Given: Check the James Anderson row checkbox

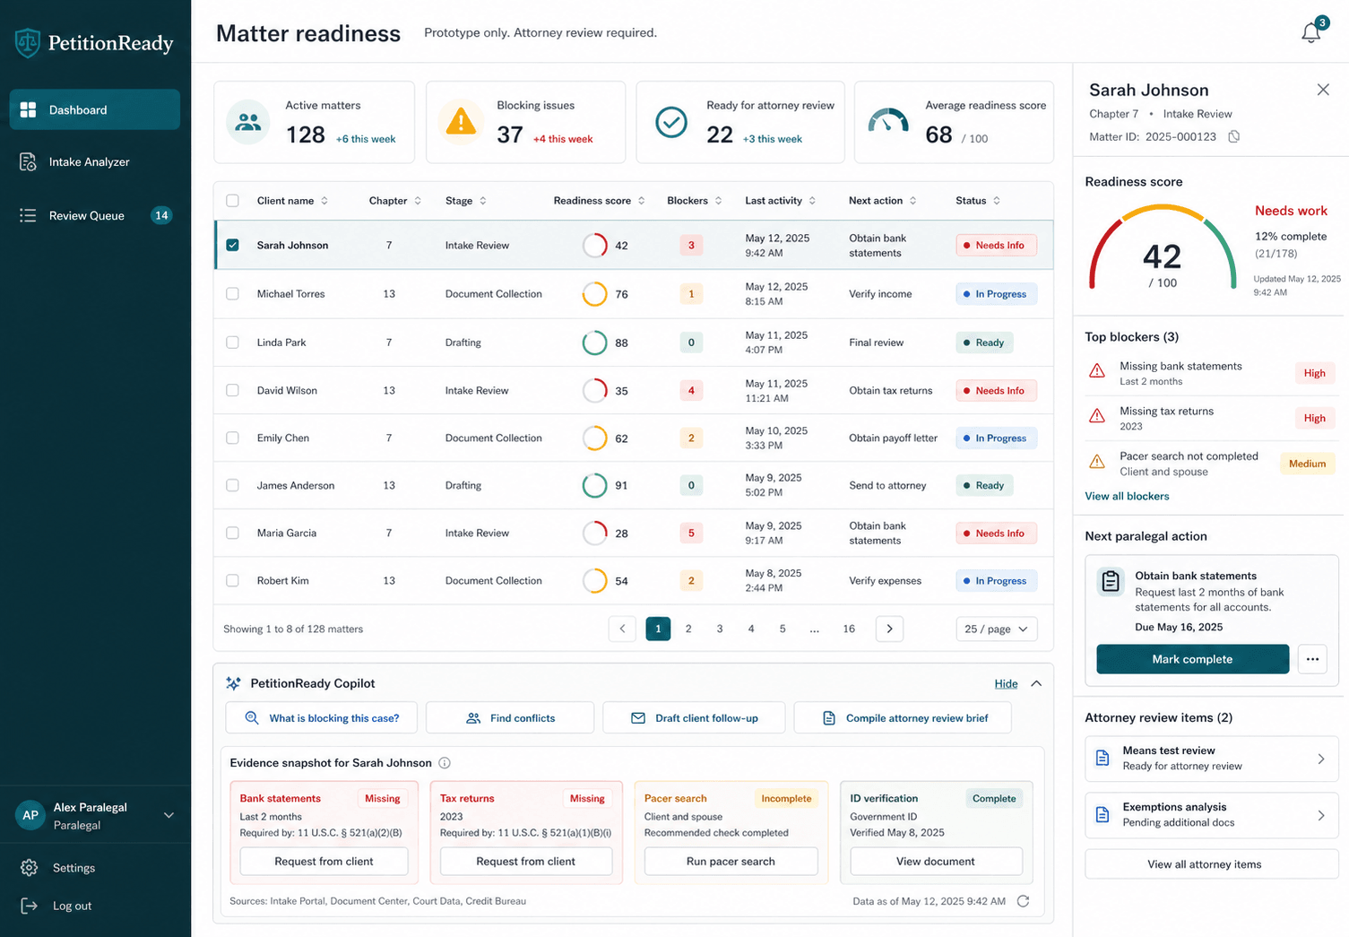Looking at the screenshot, I should tap(232, 485).
